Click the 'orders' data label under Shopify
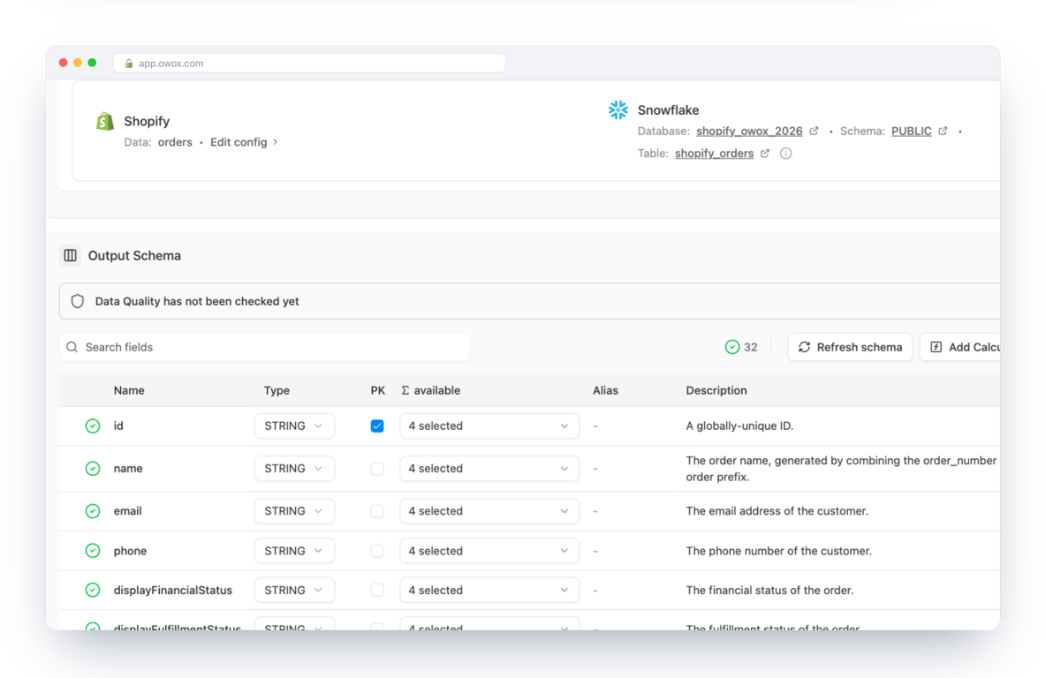The image size is (1046, 678). 175,142
